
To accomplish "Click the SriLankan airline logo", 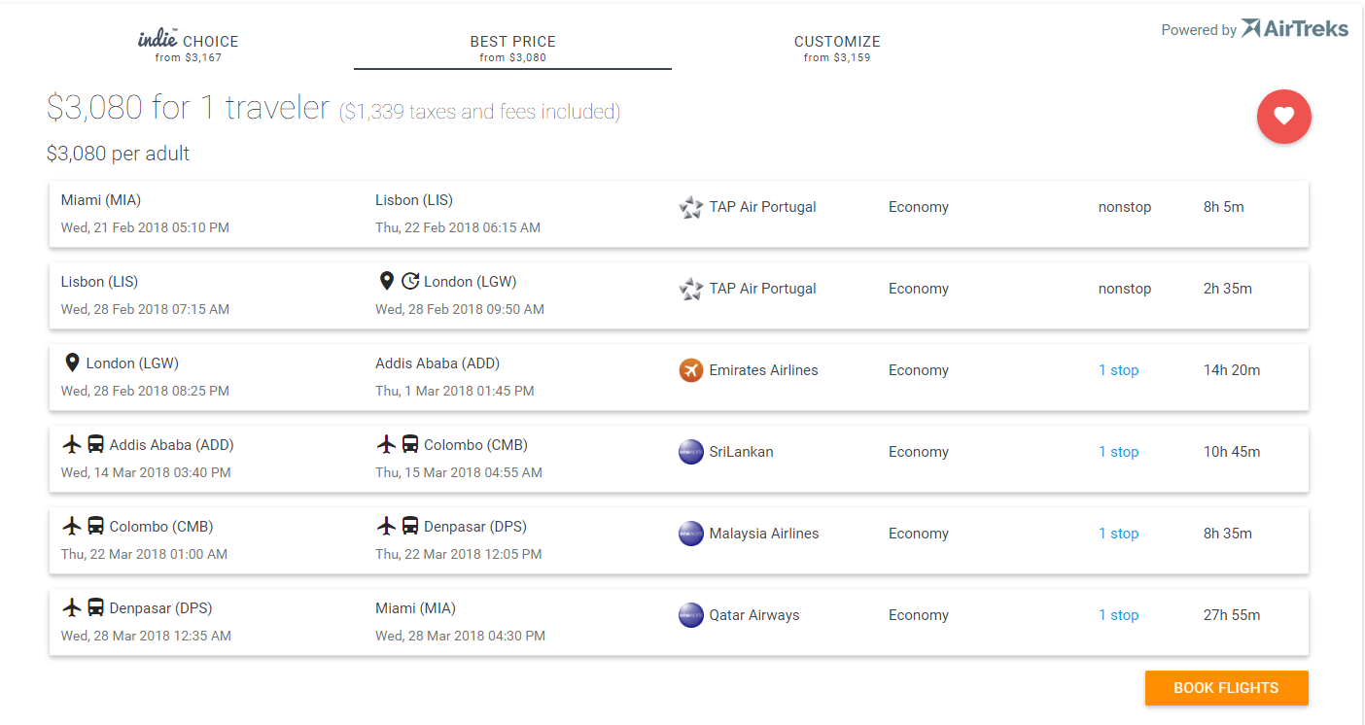I will 690,452.
